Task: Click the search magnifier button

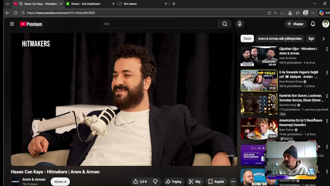Action: (x=225, y=24)
